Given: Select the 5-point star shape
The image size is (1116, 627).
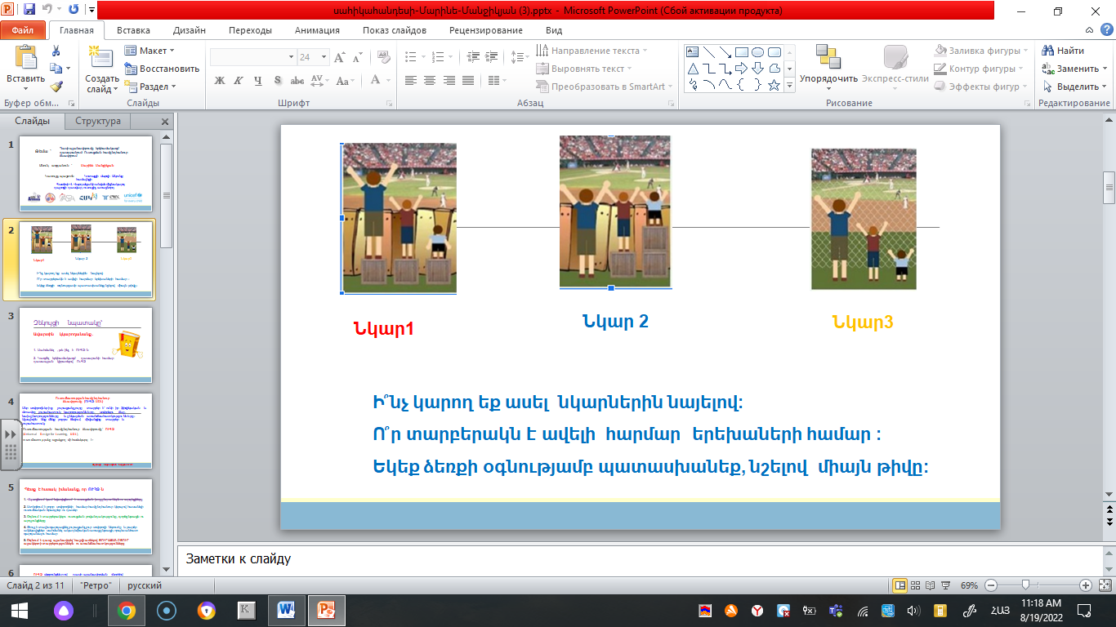Looking at the screenshot, I should coord(774,85).
